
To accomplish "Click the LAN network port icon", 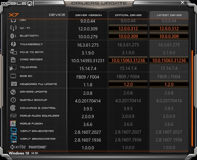I will point(13,21).
